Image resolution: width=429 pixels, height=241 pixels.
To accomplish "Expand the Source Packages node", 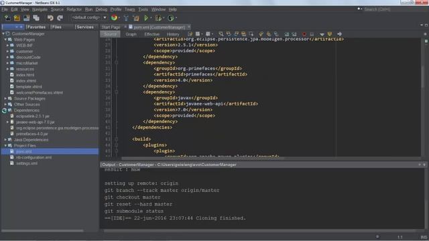I will point(5,98).
